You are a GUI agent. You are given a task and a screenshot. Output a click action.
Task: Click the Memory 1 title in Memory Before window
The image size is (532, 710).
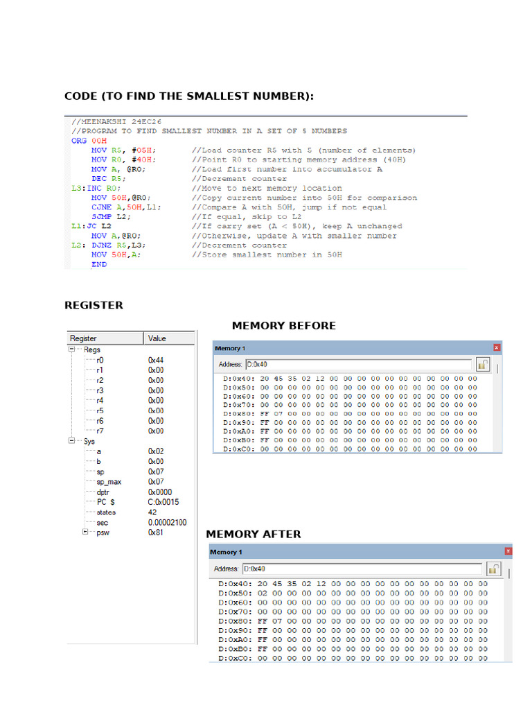click(x=230, y=348)
